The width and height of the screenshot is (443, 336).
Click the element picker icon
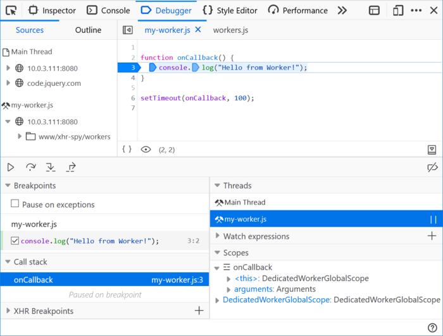click(11, 10)
